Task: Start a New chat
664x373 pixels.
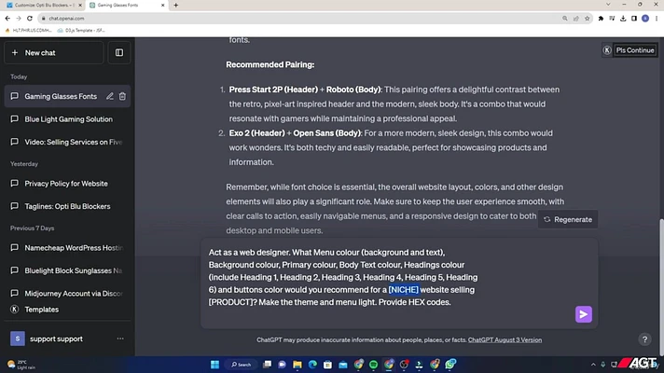Action: [54, 53]
